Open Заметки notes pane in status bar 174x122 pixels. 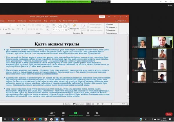[x=67, y=104]
